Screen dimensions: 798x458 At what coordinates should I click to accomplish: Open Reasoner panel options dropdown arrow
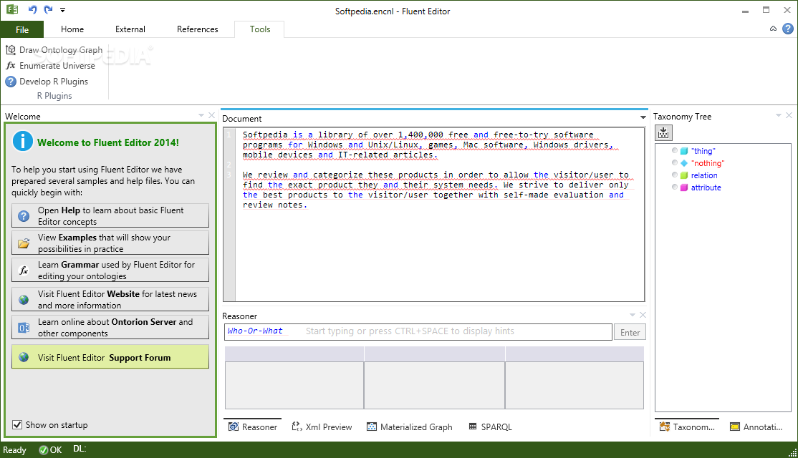633,315
